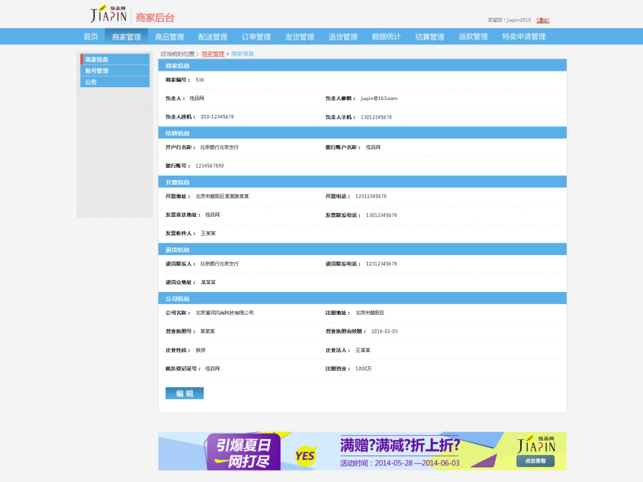Select 账号管理 in the sidebar
Viewport: 643px width, 482px height.
98,71
